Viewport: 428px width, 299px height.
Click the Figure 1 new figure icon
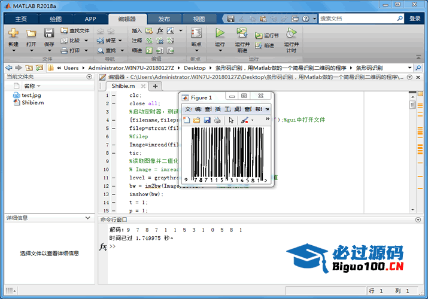tap(187, 120)
